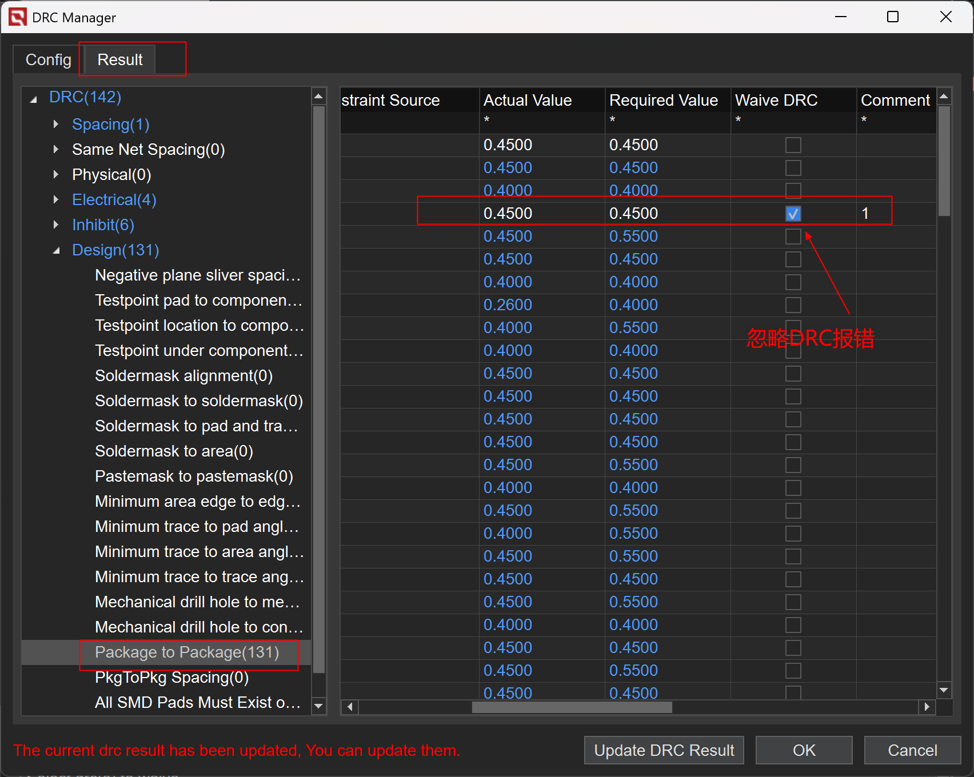Enable Waive DRC for the 0.2600 row

[x=793, y=305]
